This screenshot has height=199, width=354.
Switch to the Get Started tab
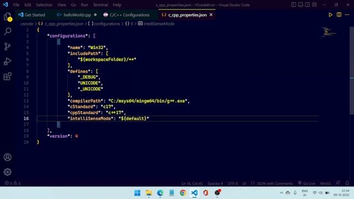click(32, 15)
